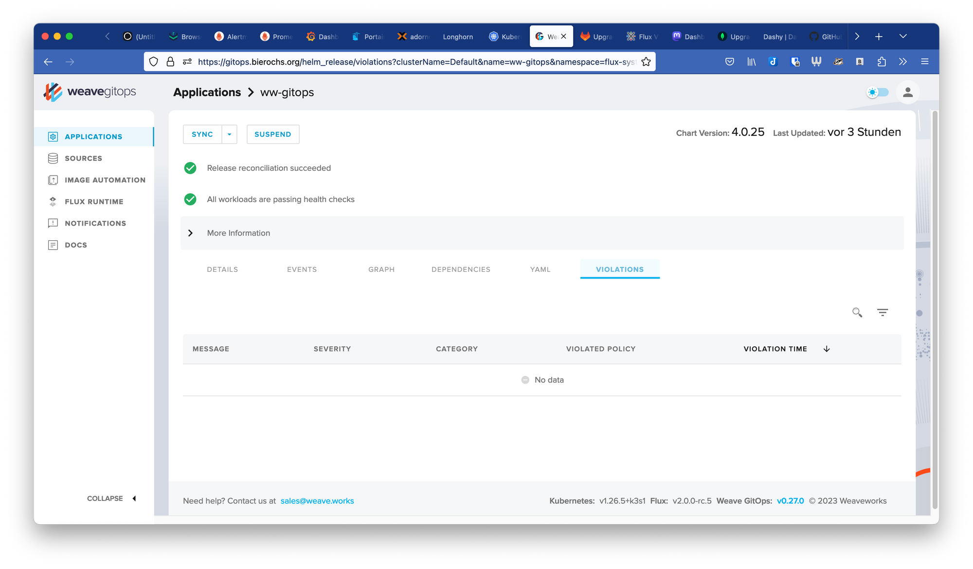Image resolution: width=973 pixels, height=569 pixels.
Task: Click the browser back arrow
Action: pos(48,62)
